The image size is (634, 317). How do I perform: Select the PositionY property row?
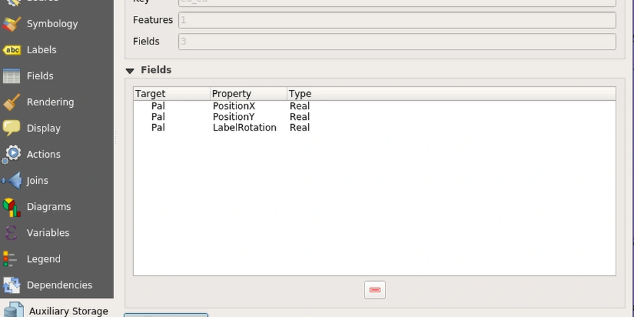[375, 117]
